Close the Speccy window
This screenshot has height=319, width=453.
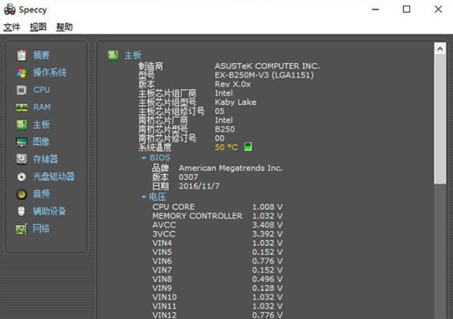click(438, 9)
